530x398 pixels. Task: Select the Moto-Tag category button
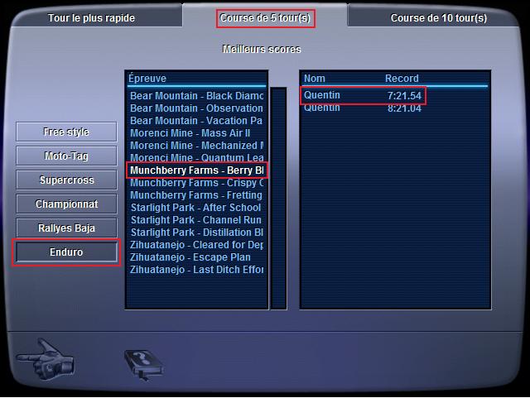click(x=66, y=156)
